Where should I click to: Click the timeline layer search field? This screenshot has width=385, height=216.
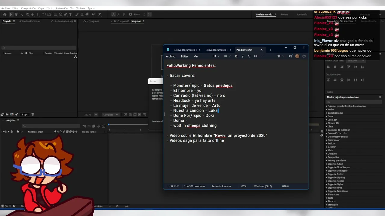[x=51, y=126]
